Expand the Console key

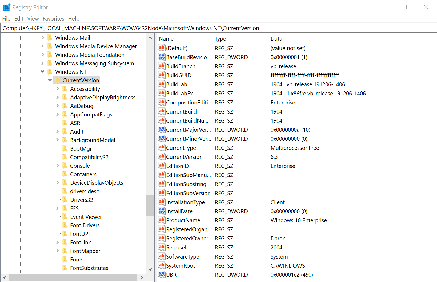coord(58,166)
